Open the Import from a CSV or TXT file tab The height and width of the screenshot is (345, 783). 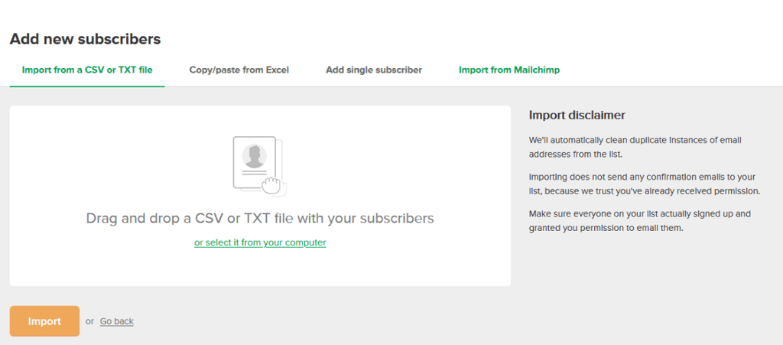pos(87,70)
